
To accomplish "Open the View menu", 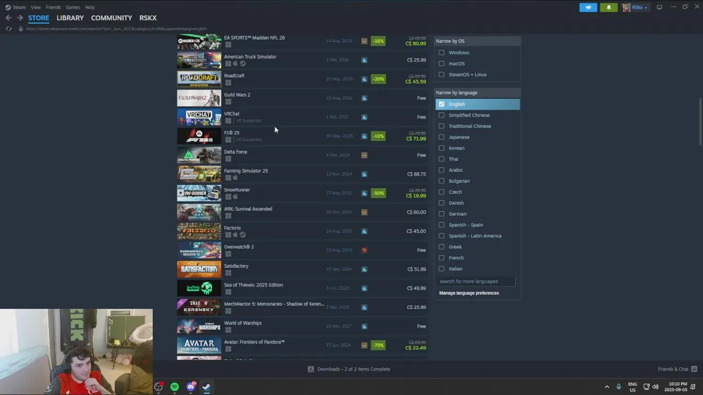I will (x=36, y=7).
